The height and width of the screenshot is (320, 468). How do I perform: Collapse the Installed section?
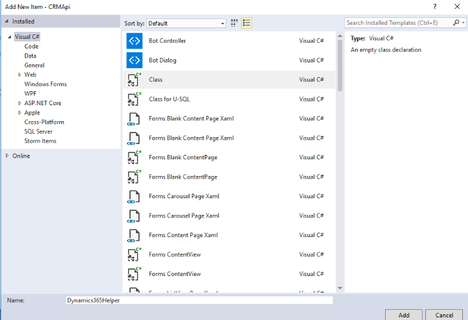(x=6, y=22)
